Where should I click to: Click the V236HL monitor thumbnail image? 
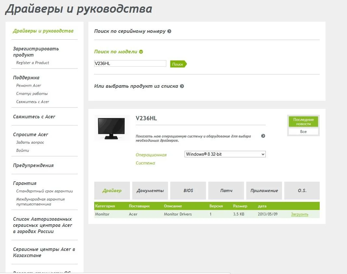click(112, 128)
